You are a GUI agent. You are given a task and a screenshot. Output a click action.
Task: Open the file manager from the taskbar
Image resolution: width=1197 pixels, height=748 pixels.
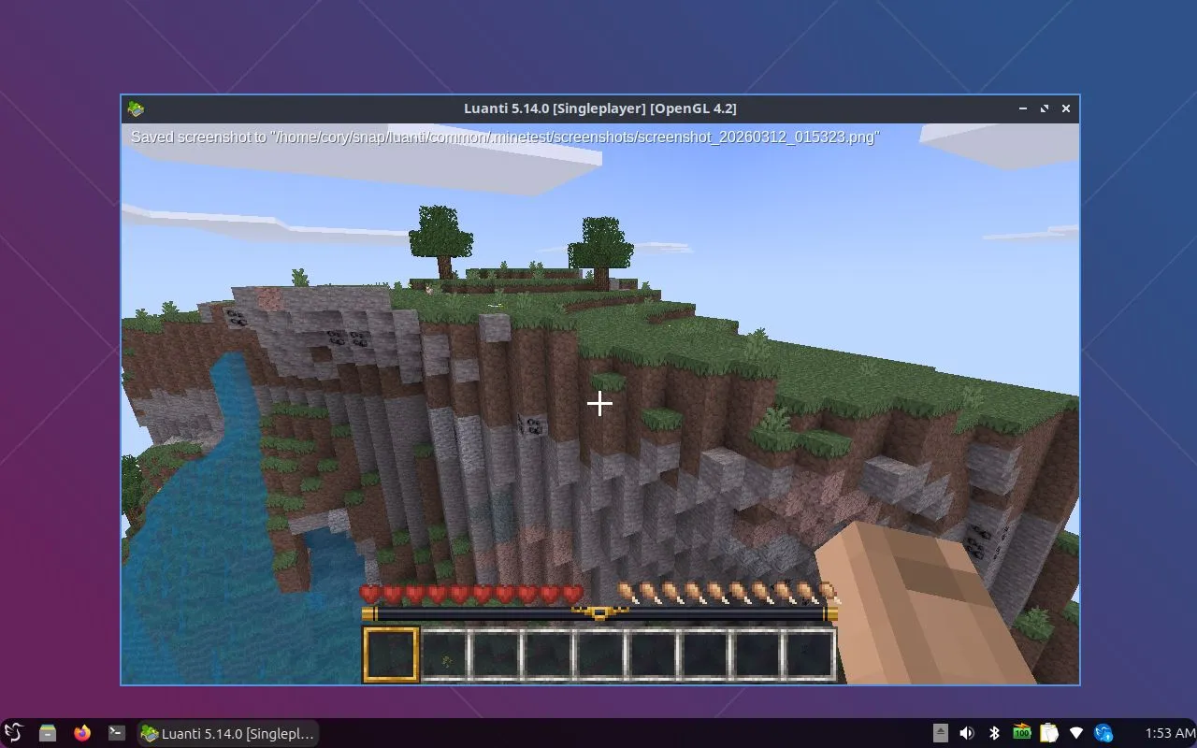[48, 733]
